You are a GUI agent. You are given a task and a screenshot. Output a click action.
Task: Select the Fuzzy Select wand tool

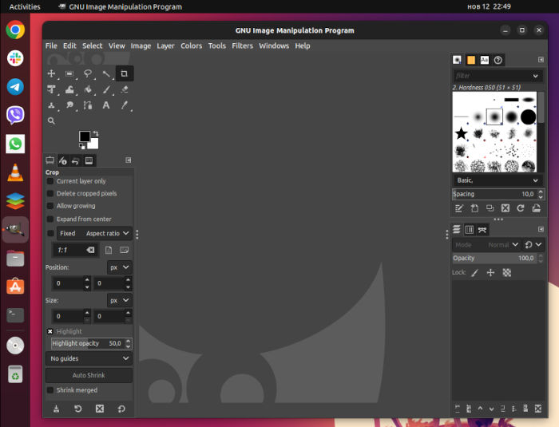tap(106, 73)
